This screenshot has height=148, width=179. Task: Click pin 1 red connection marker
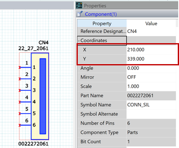tap(20, 67)
